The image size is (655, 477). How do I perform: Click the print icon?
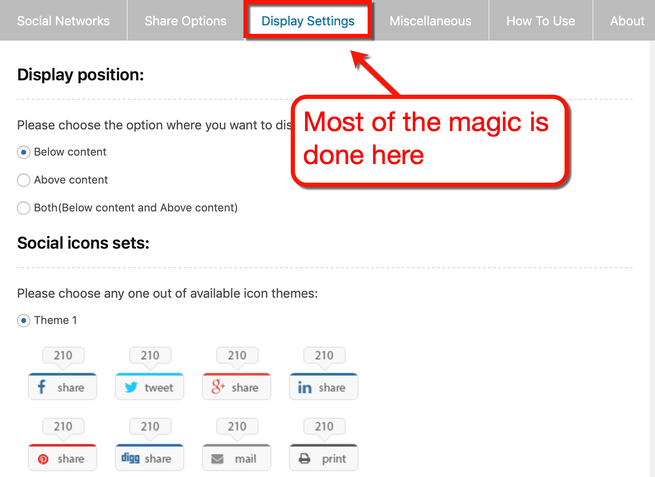tap(323, 458)
